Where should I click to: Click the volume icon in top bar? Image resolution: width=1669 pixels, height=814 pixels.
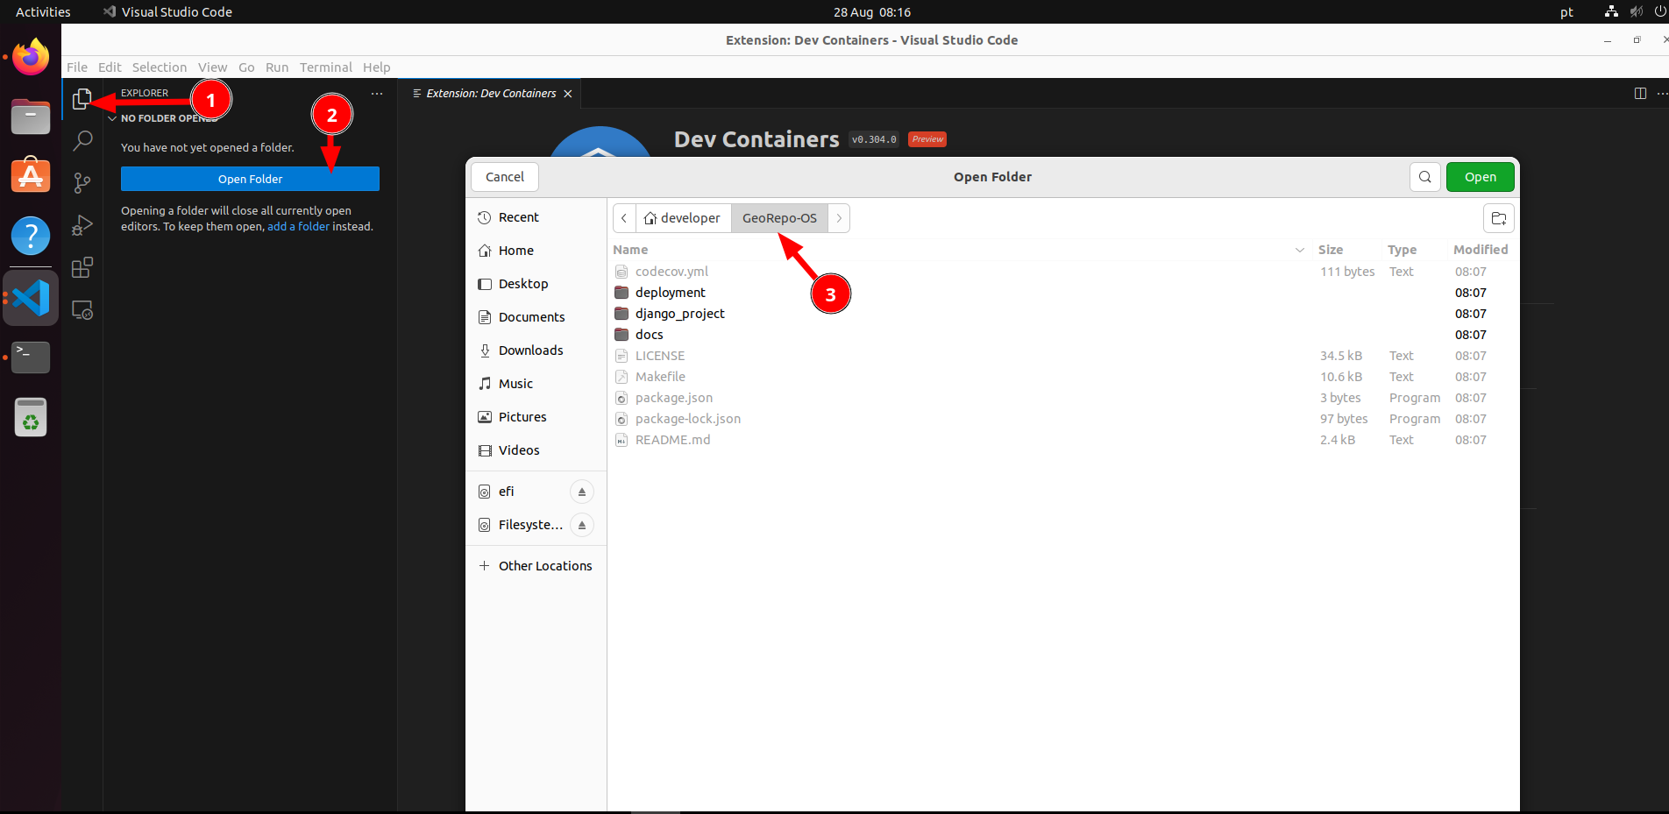click(x=1636, y=12)
